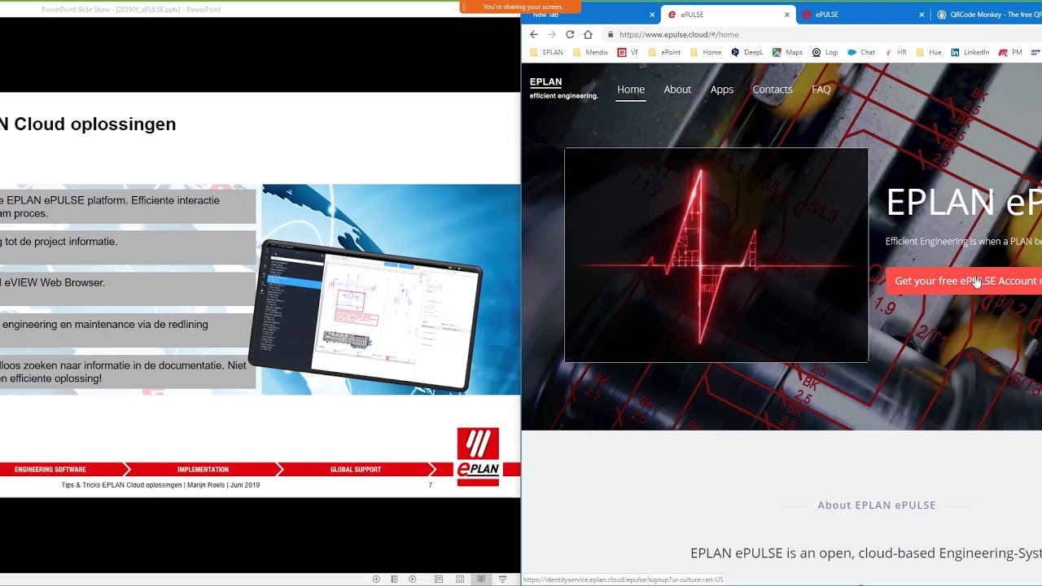Open the ePoint bookmark folder
Screen dimensions: 1042x586
664,52
